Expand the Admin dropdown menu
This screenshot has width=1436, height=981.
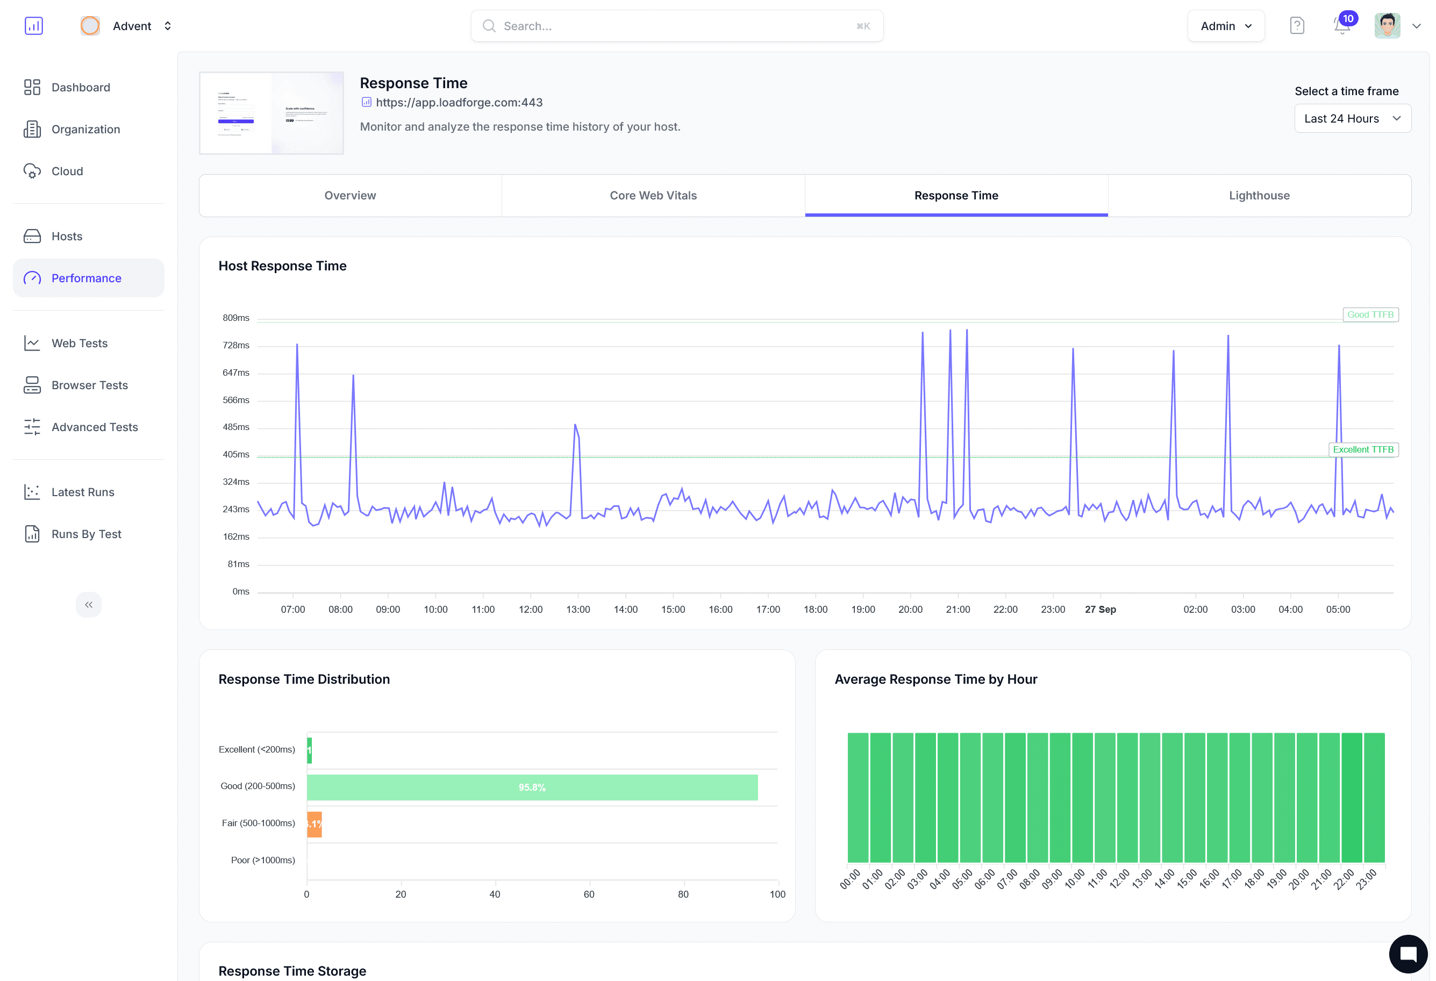pos(1226,26)
